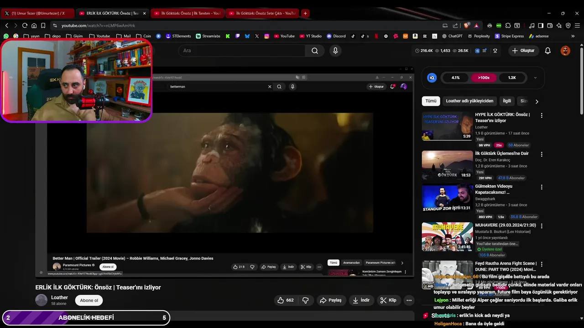Open the Brave wallet icon in toolbar
Screen dimensions: 584x328
pyautogui.click(x=550, y=26)
